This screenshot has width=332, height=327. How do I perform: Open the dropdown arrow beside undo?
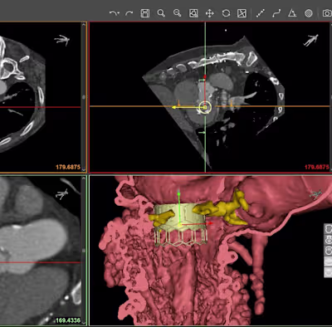tap(118, 13)
